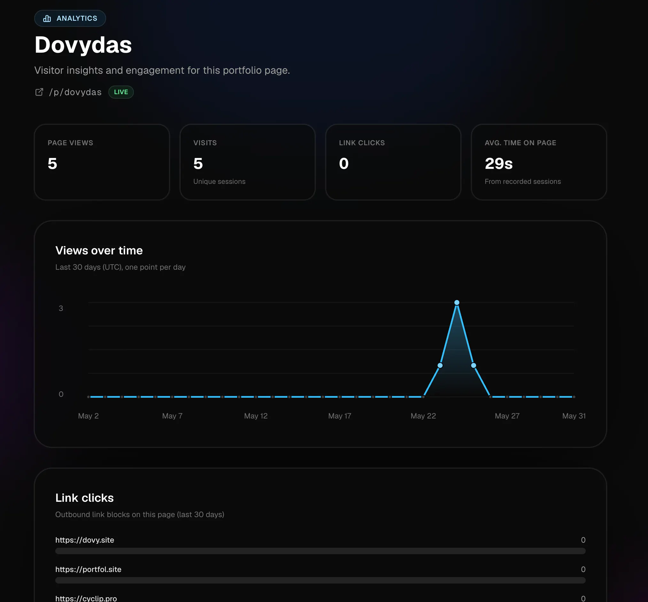Click the May 22 axis label

pyautogui.click(x=423, y=416)
